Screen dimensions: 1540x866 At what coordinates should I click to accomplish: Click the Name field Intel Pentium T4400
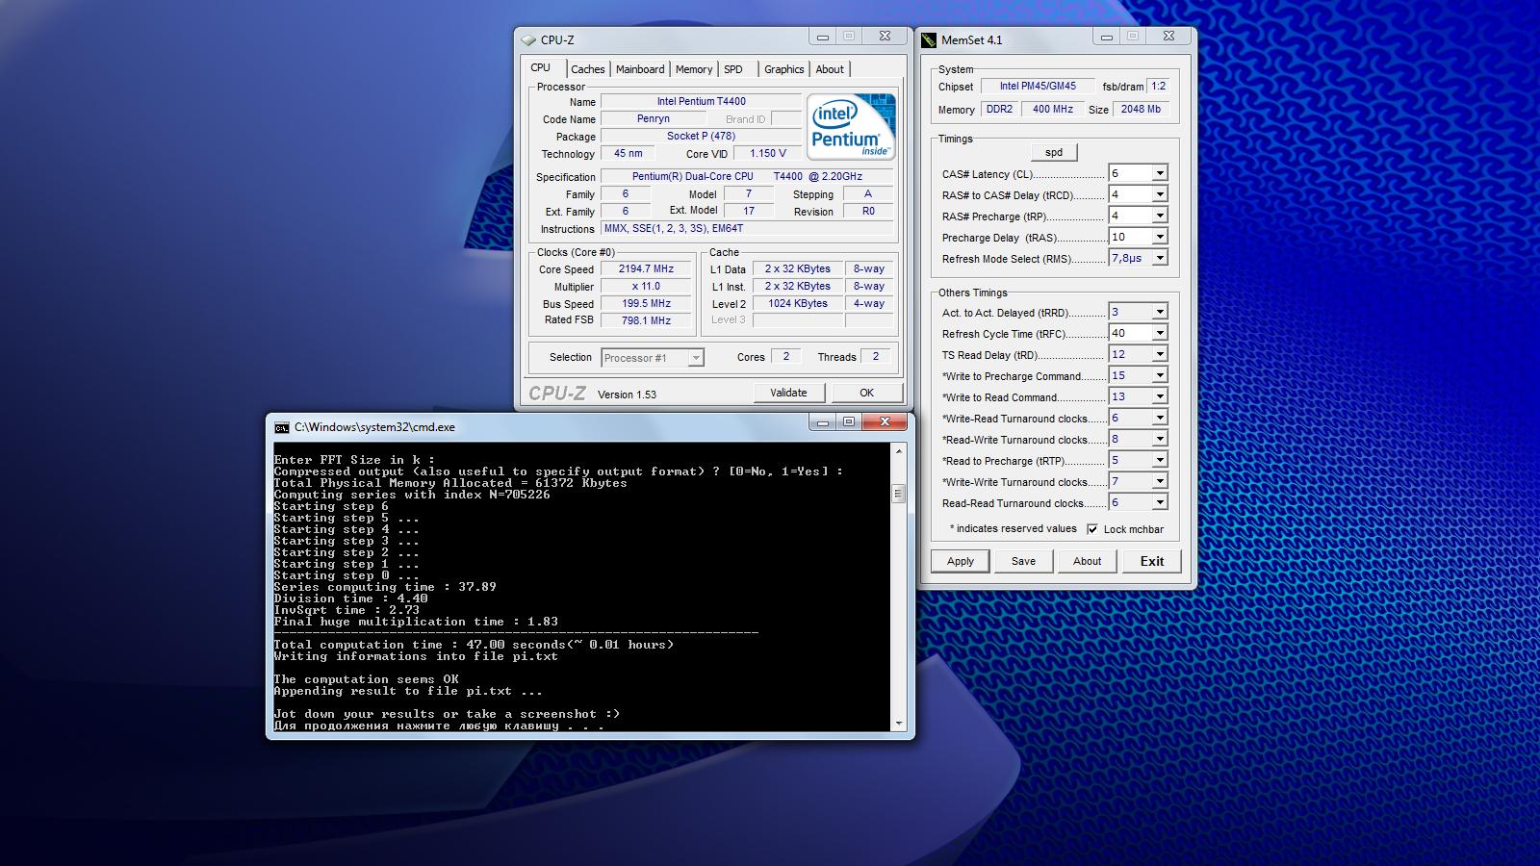point(701,101)
